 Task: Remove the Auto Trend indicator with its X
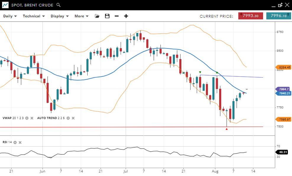click(x=73, y=118)
